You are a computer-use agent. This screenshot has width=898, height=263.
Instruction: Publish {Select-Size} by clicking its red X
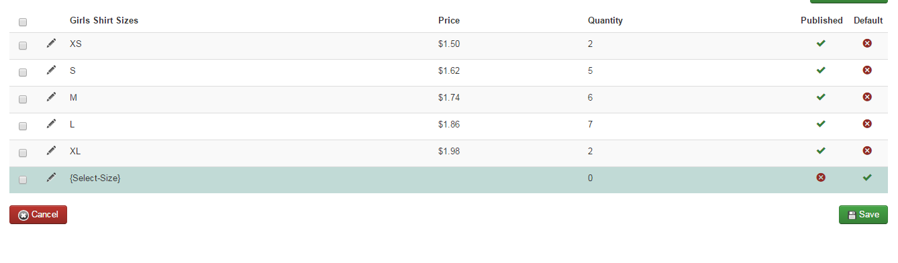click(x=821, y=177)
